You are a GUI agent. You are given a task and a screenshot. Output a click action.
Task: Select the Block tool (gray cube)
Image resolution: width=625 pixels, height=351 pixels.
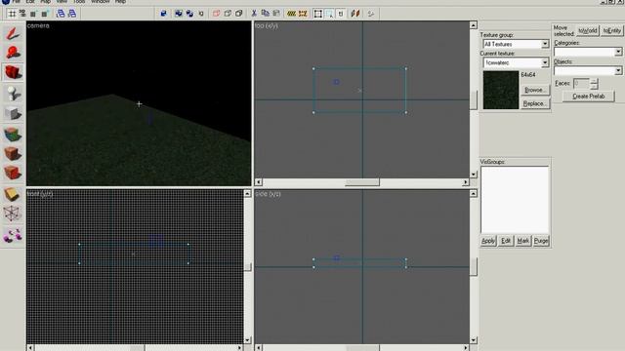tap(13, 113)
